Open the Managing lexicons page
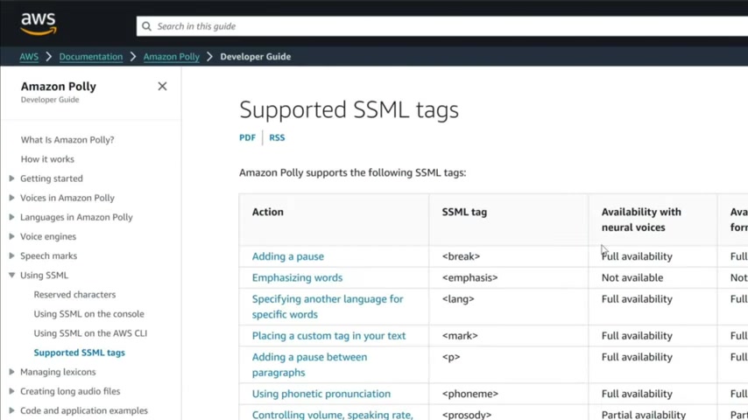The image size is (748, 420). pyautogui.click(x=58, y=372)
